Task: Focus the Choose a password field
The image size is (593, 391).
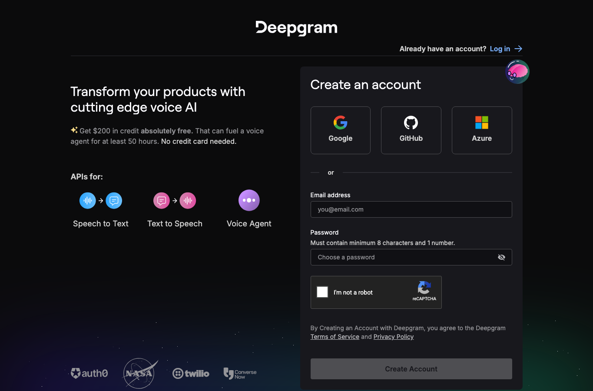Action: click(411, 257)
